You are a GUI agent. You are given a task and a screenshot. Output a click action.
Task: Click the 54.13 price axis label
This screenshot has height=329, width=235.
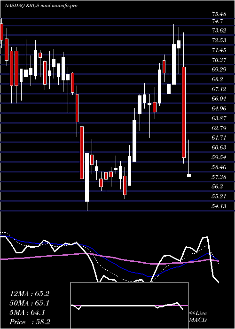coord(219,206)
